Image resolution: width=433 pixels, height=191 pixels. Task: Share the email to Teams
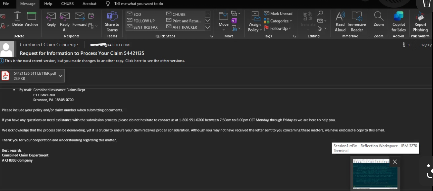[112, 21]
